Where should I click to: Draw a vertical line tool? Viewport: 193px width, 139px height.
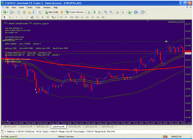point(16,17)
